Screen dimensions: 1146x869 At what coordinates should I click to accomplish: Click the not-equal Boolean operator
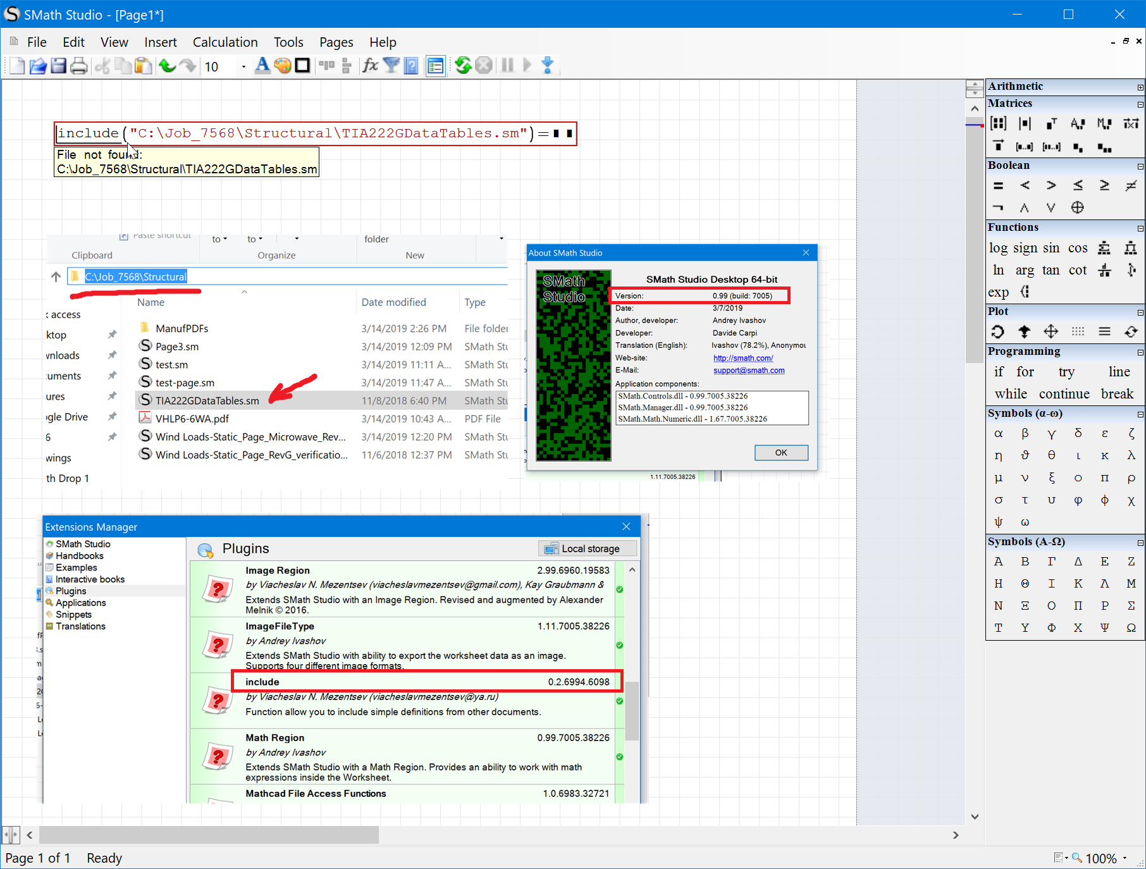(x=1131, y=185)
